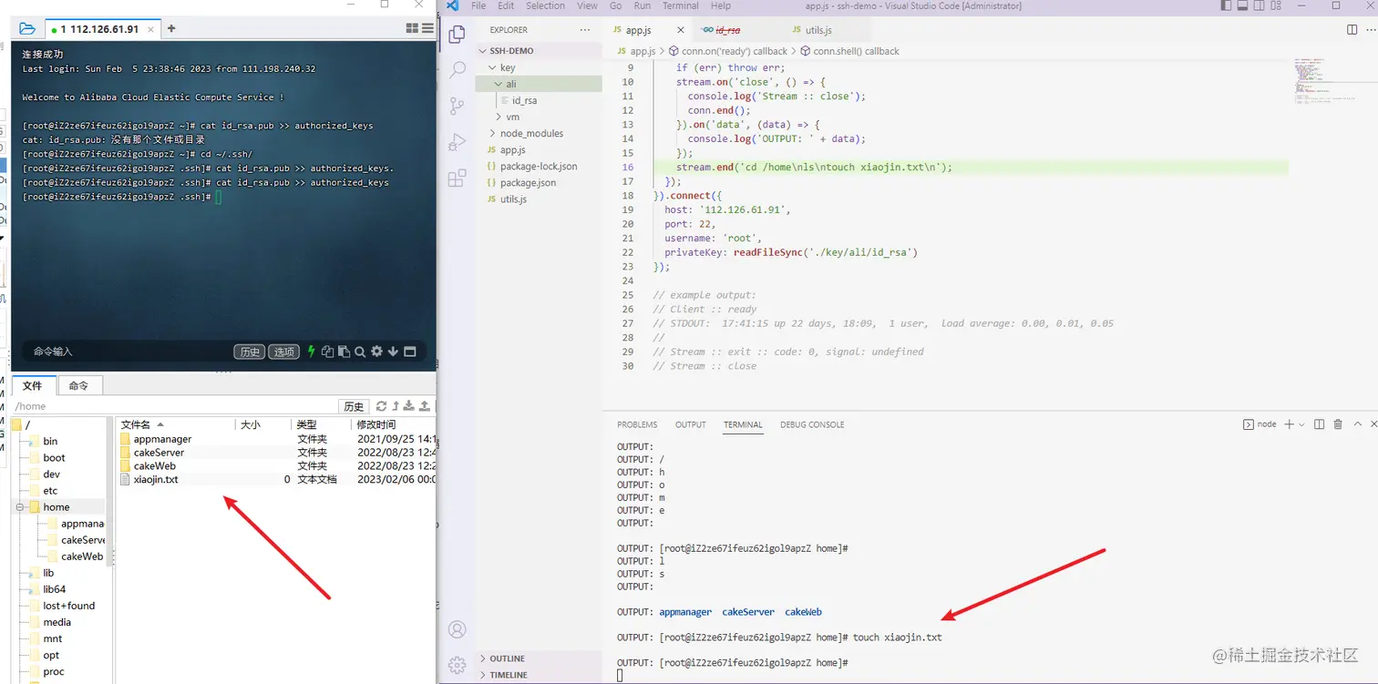This screenshot has height=684, width=1378.
Task: Refresh the FinalShell file list
Action: click(x=382, y=406)
